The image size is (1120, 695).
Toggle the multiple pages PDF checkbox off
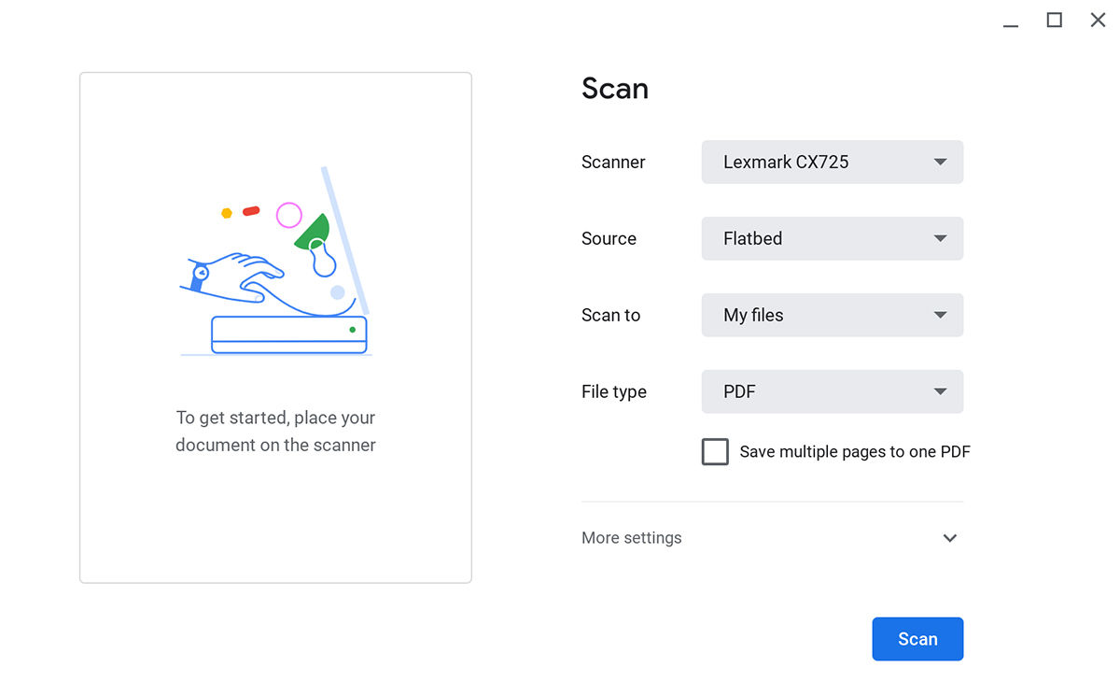(715, 451)
